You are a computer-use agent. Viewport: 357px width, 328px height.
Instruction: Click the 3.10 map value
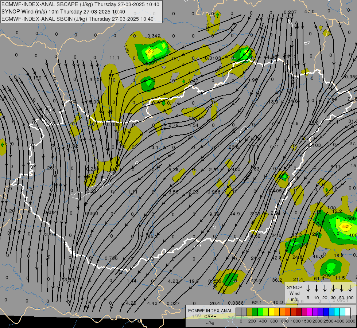pyautogui.click(x=50, y=234)
